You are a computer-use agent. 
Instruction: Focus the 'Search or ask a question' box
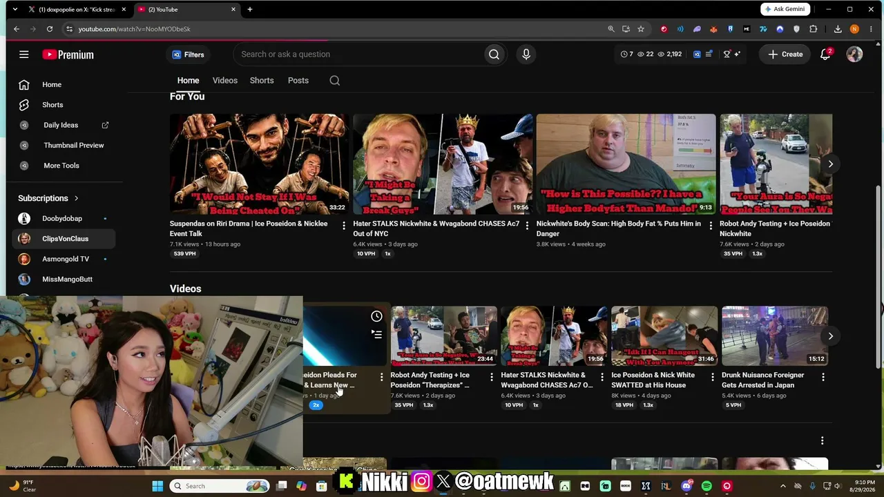pos(358,55)
